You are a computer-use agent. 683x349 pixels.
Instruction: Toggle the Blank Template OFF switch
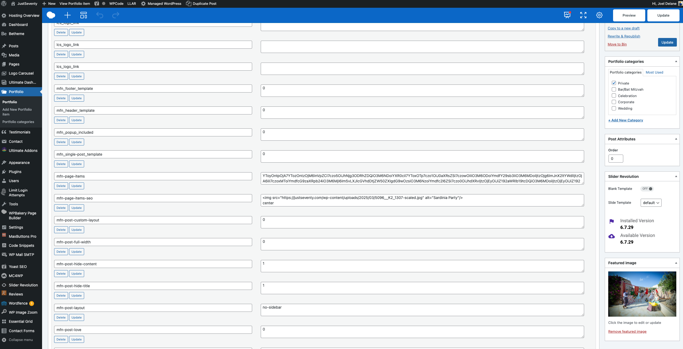[x=647, y=189]
